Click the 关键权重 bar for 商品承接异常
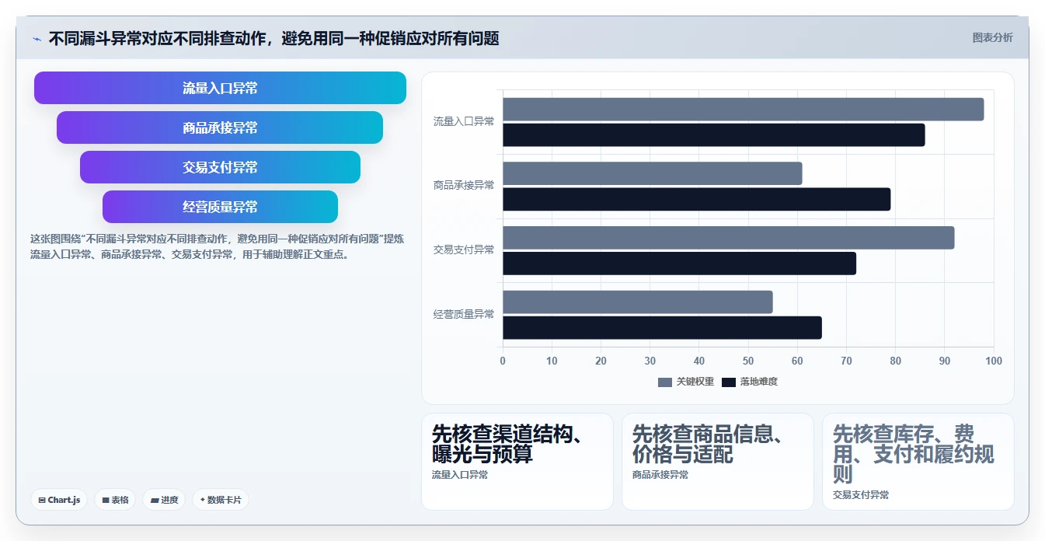 pos(652,173)
